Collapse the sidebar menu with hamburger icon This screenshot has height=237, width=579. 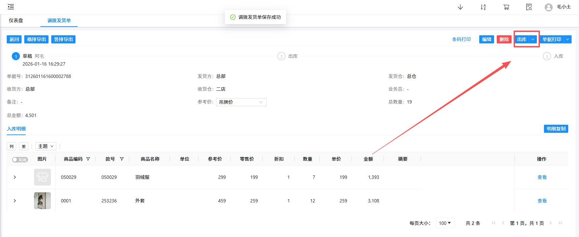click(x=11, y=7)
